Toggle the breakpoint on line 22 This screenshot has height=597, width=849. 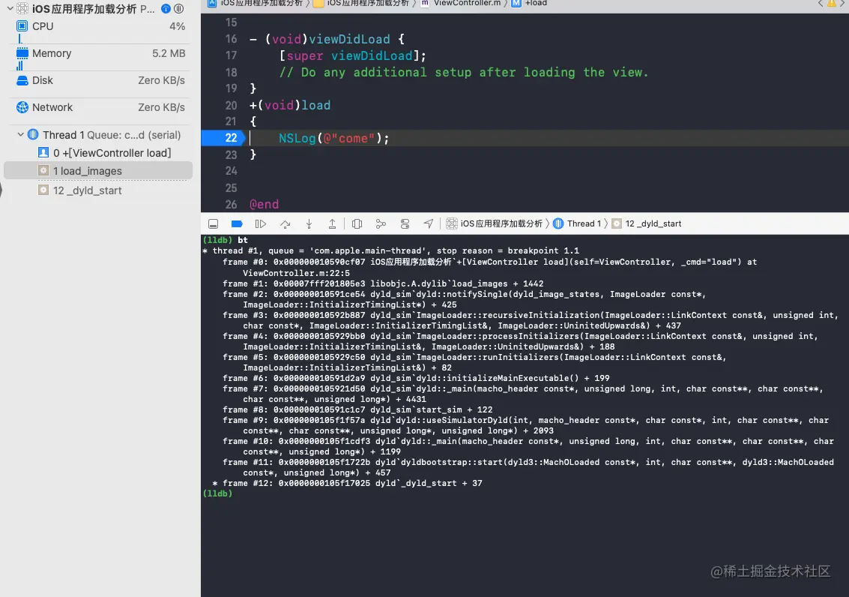click(x=223, y=138)
